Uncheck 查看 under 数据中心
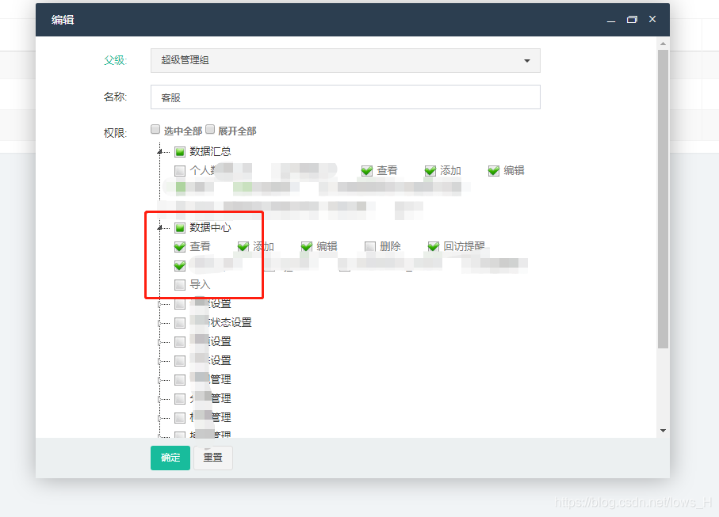The width and height of the screenshot is (719, 517). click(180, 247)
